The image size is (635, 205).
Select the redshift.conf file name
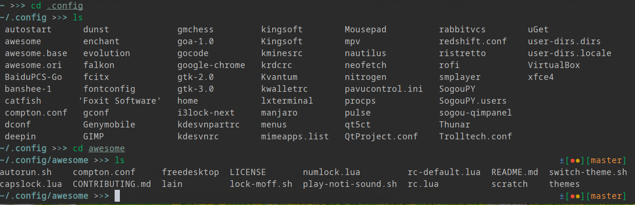(x=473, y=41)
